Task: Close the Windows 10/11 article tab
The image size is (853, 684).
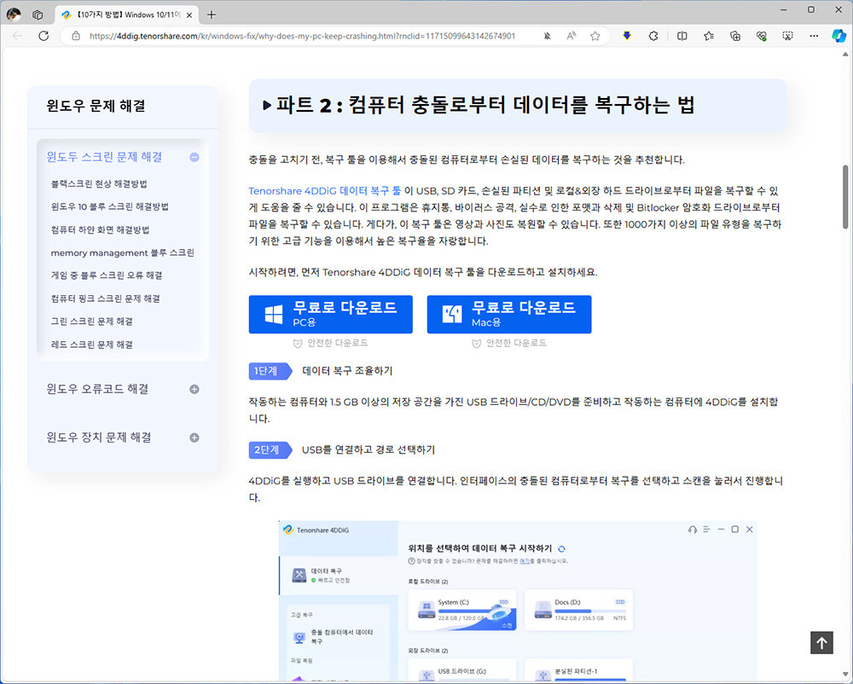Action: [x=189, y=15]
